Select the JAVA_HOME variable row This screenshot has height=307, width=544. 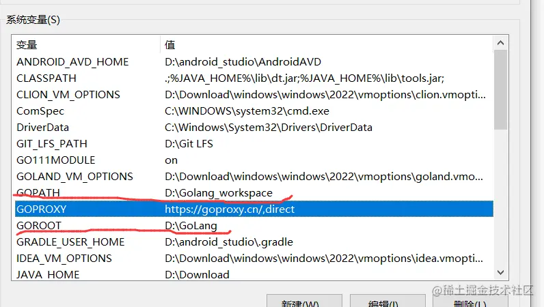(254, 274)
